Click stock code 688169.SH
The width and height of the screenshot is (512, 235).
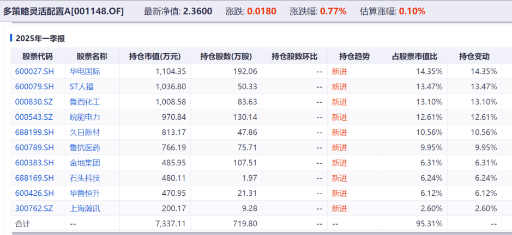coord(34,178)
